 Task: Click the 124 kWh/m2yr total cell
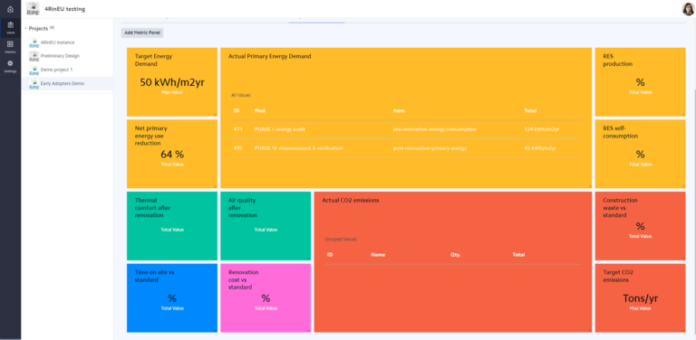click(x=542, y=129)
